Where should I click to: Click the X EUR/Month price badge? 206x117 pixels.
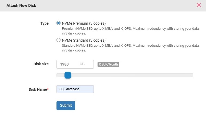coord(108,64)
